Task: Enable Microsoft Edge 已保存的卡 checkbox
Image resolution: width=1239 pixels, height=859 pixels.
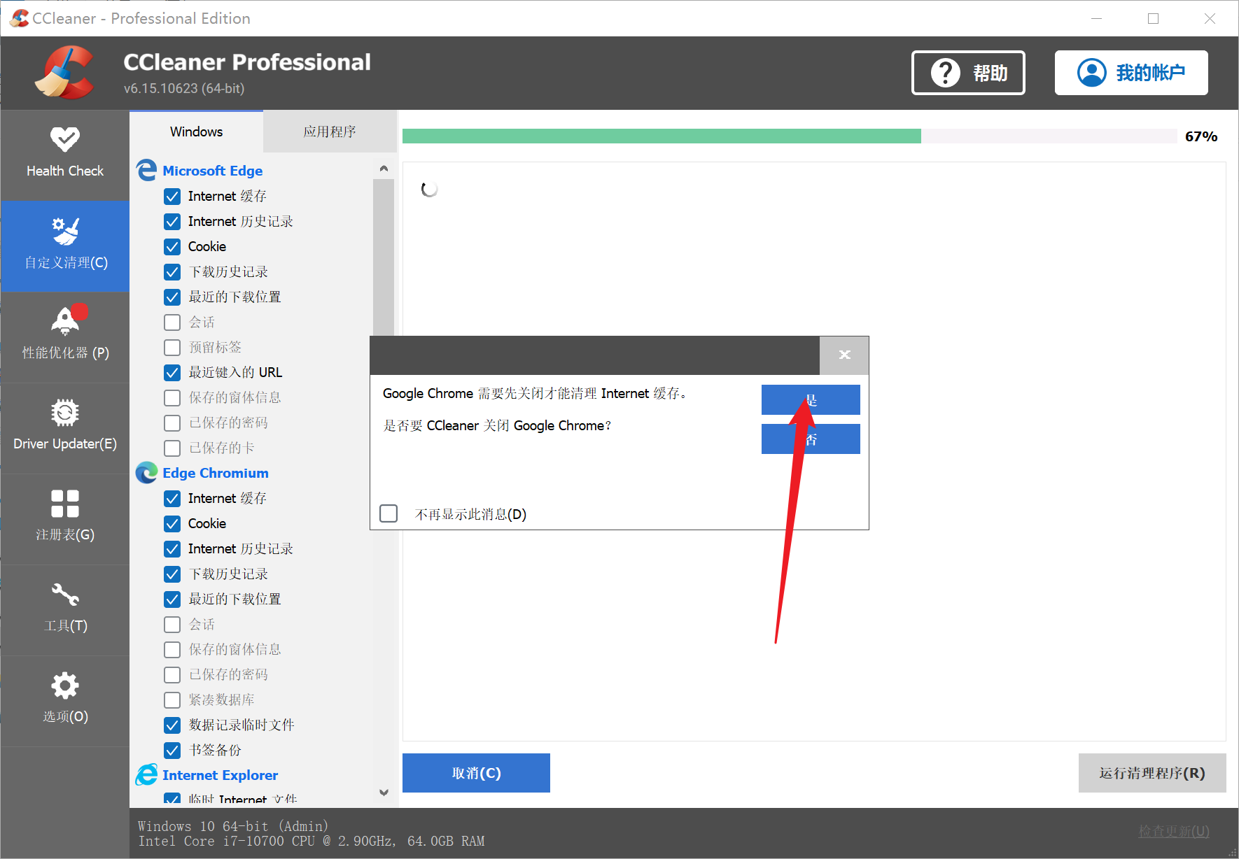Action: 172,448
